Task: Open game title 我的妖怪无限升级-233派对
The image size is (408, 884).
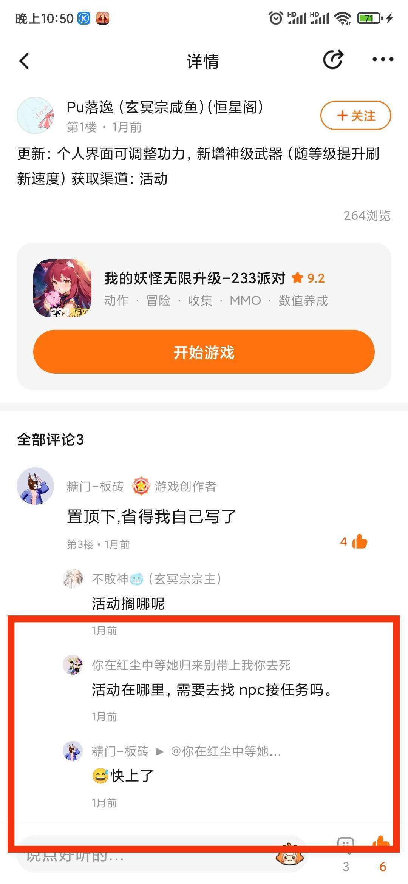Action: pyautogui.click(x=195, y=278)
